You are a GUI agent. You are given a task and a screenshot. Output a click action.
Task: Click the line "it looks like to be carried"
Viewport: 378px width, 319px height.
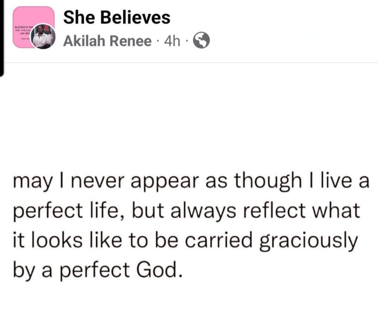pyautogui.click(x=186, y=240)
